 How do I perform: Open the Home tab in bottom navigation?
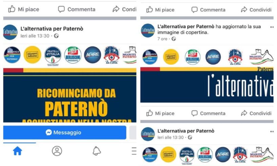click(x=18, y=151)
